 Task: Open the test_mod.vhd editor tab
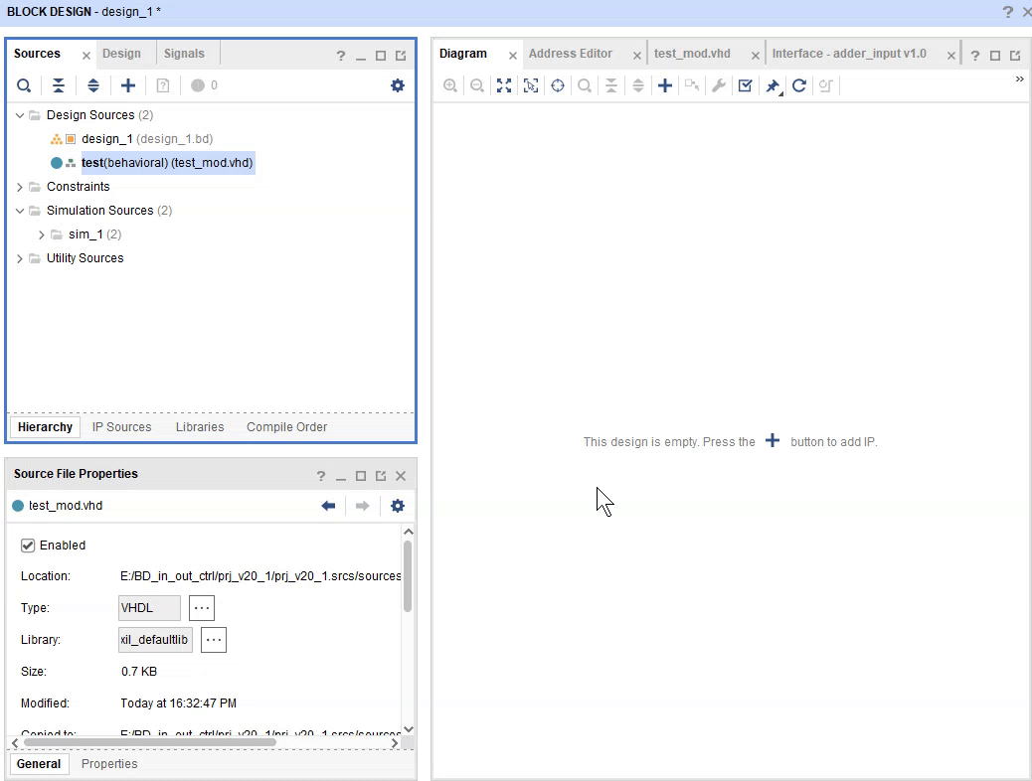[x=692, y=54]
